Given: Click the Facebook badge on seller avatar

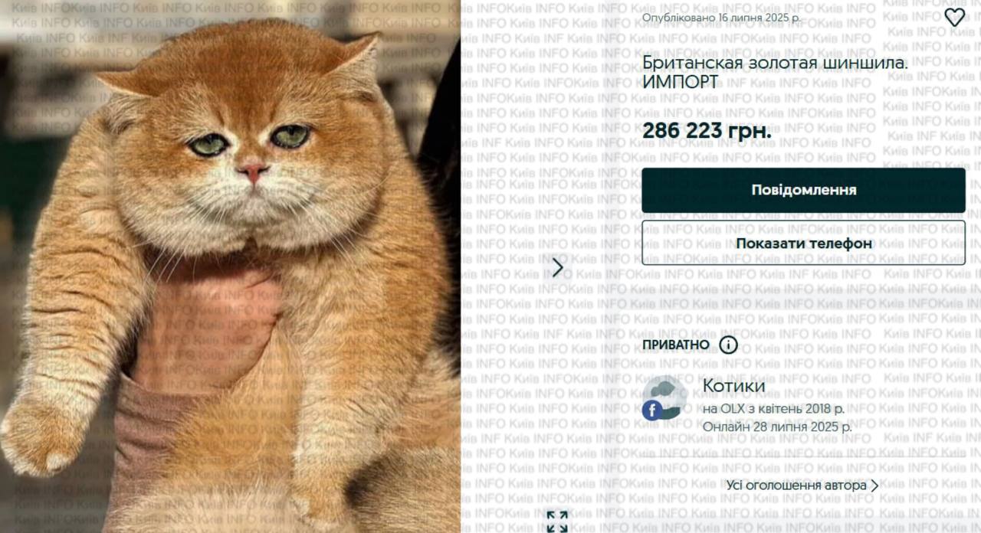Looking at the screenshot, I should click(652, 410).
